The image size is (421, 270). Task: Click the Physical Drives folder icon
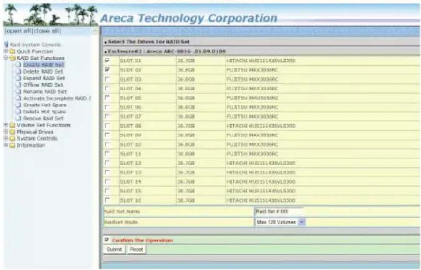tap(12, 132)
